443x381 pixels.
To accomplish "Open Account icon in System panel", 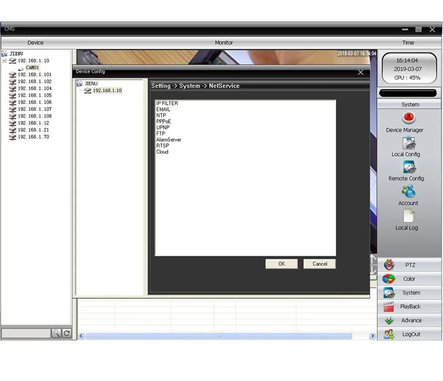I will pos(408,191).
